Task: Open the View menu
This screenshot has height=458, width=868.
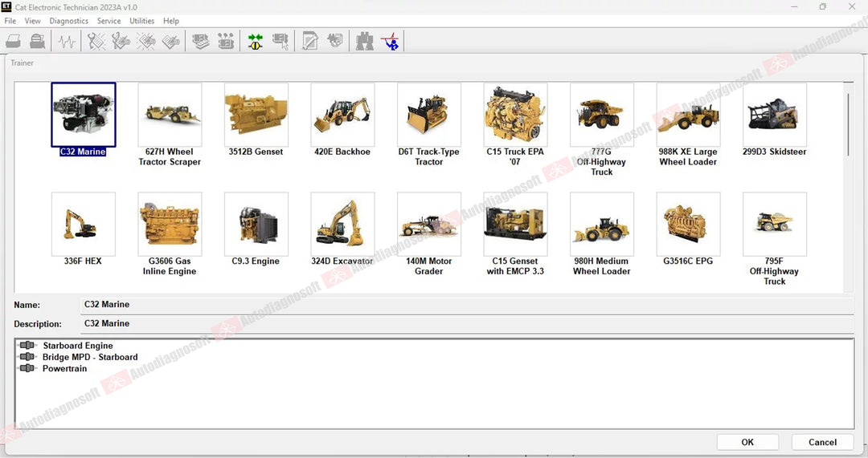Action: point(33,21)
